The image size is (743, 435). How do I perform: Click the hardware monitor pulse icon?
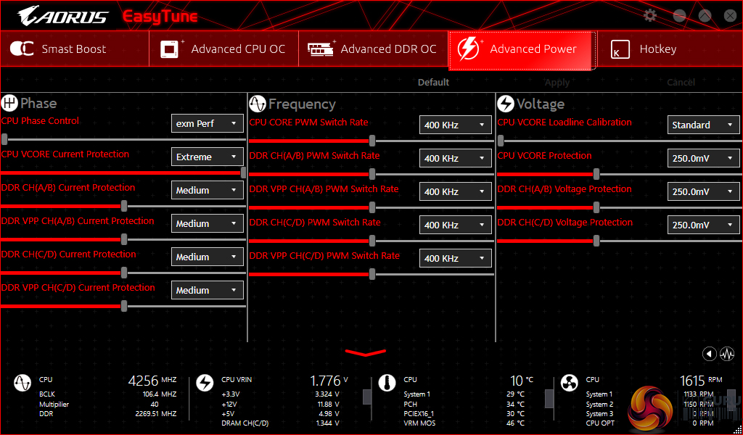pos(727,354)
